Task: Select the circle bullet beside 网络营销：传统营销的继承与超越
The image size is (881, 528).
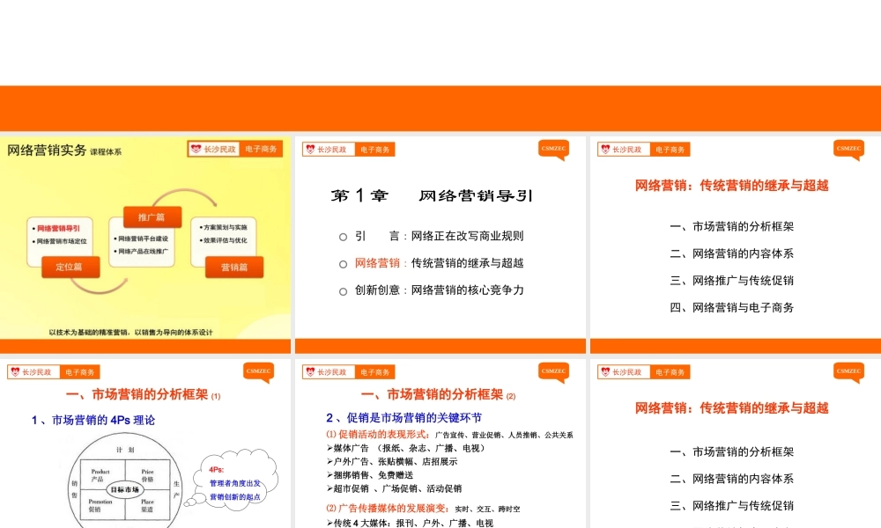Action: 343,263
